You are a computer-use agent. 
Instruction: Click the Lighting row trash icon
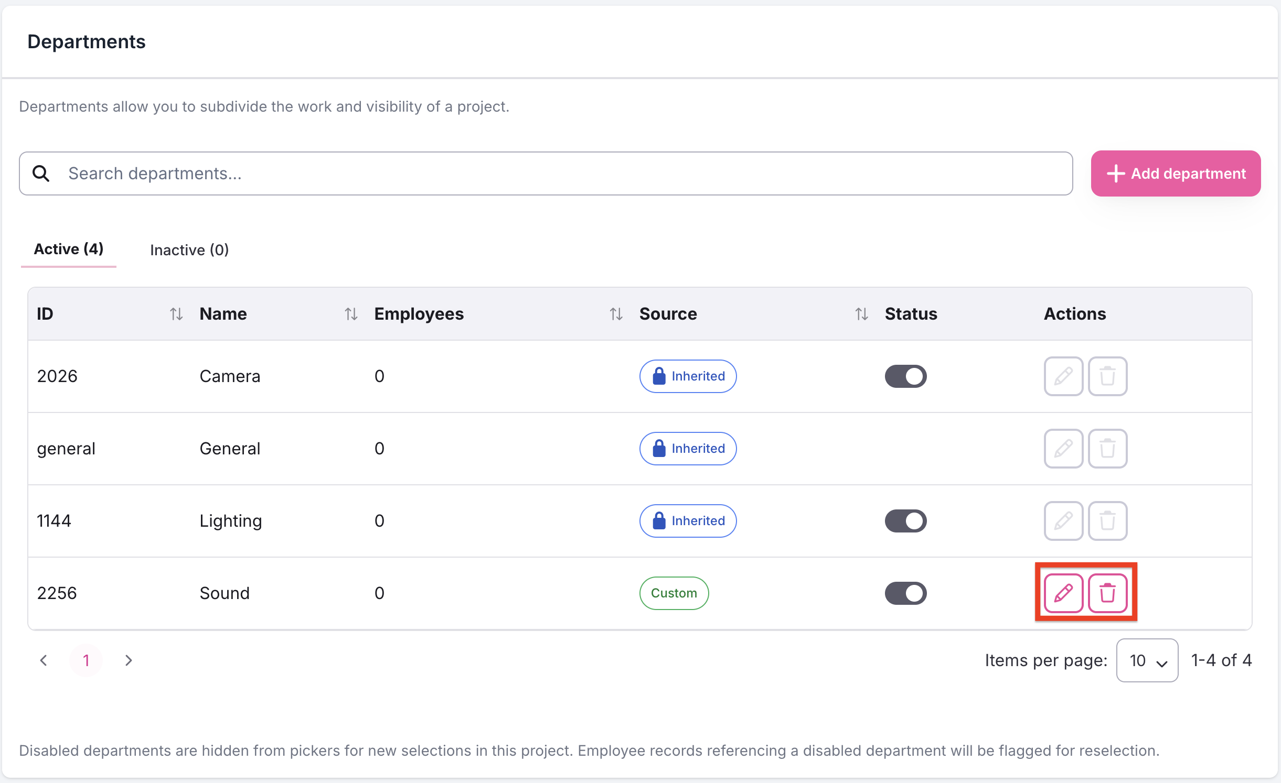click(1107, 520)
